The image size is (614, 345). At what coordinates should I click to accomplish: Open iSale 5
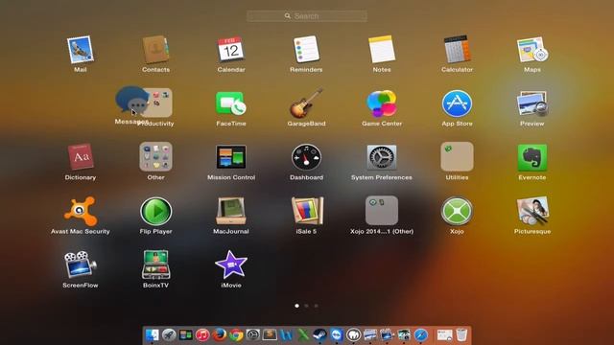(307, 211)
